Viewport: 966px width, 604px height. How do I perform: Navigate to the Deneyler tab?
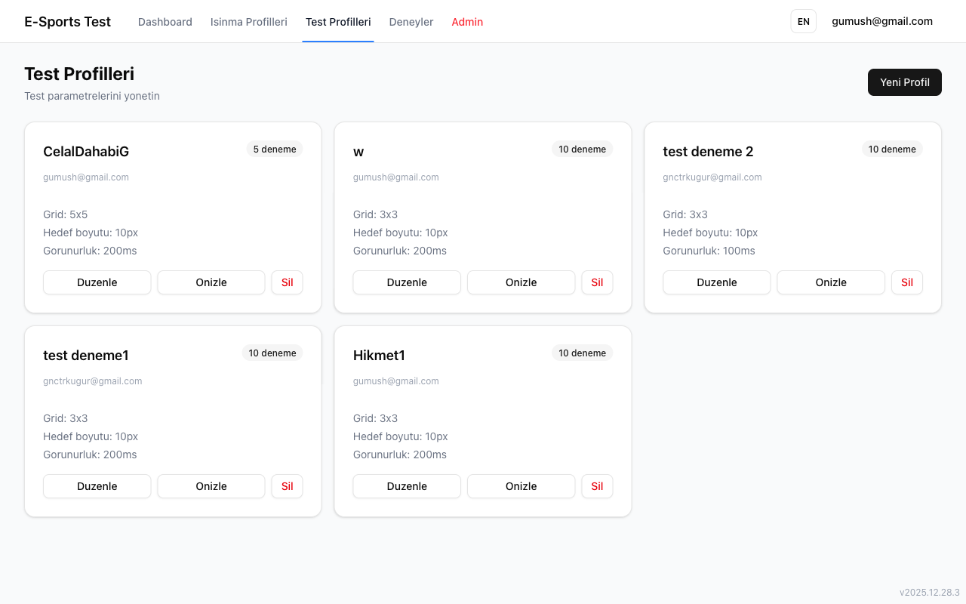click(x=411, y=22)
